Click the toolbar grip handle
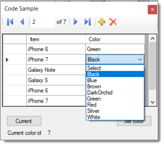This screenshot has height=146, width=164. point(3,21)
